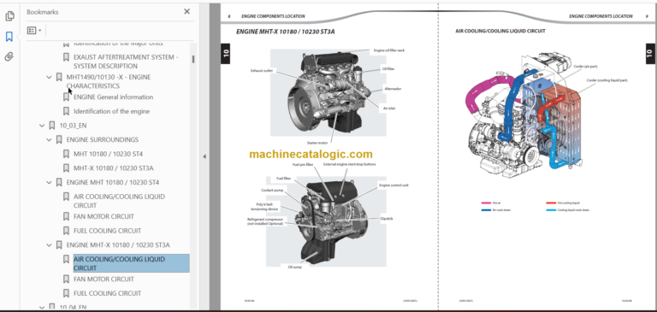Open Identification of the engine bookmark
Screen dimensions: 657x312
tap(111, 111)
